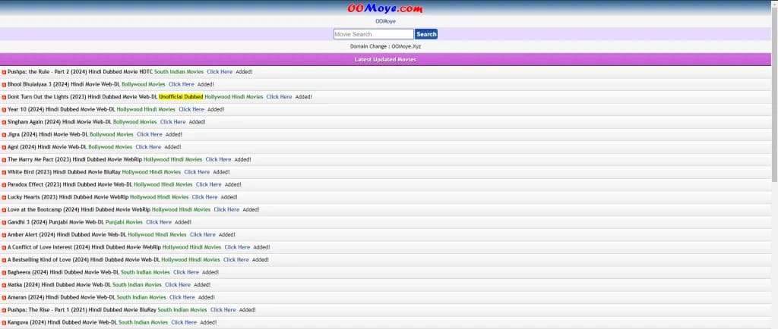This screenshot has width=778, height=329.
Task: Click the orange icon beside Pushpa: the Rule
Action: click(x=4, y=72)
